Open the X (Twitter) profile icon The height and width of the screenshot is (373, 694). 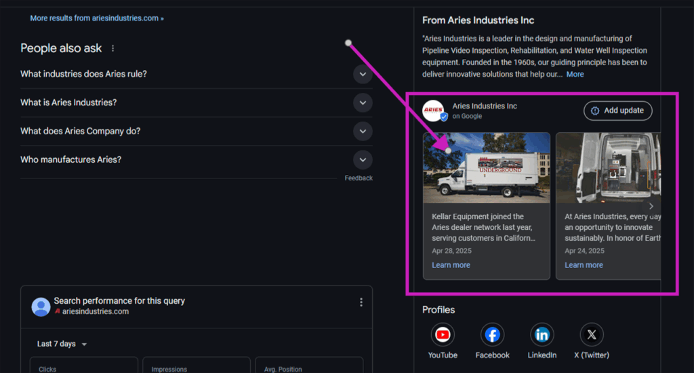(591, 335)
